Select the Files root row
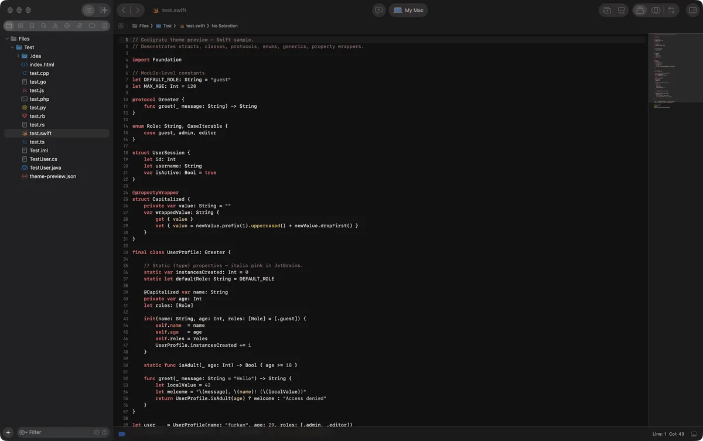 click(57, 39)
